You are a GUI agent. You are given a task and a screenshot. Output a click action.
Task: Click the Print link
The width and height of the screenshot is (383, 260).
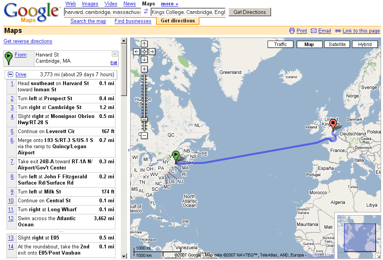pyautogui.click(x=302, y=31)
